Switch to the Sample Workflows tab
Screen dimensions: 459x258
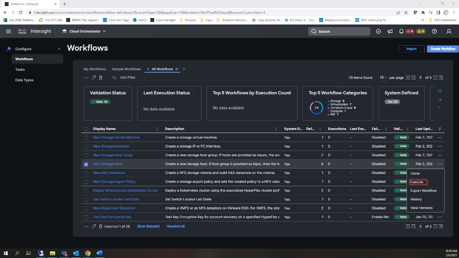click(x=126, y=69)
